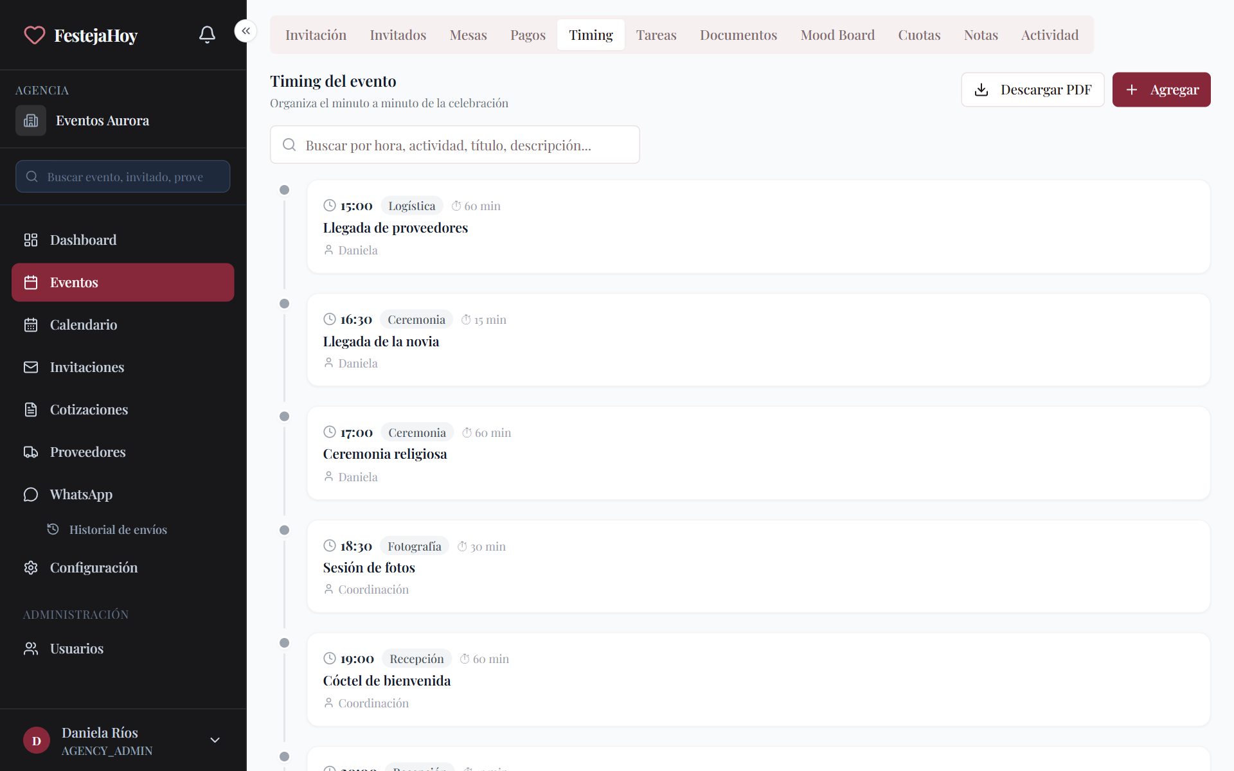This screenshot has width=1234, height=771.
Task: Focus the timing search field
Action: (454, 145)
